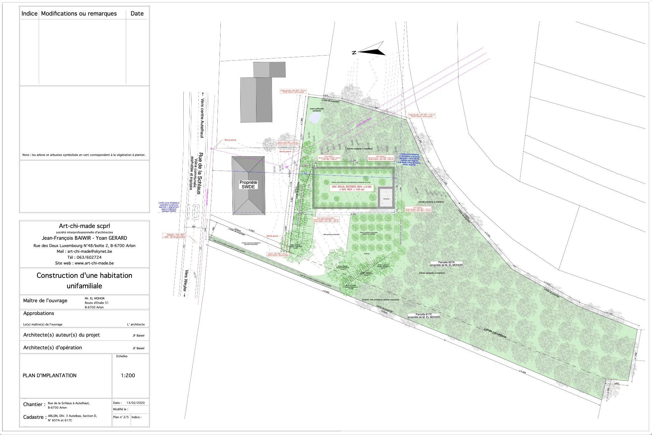
Task: Click the Limite parcellaire dashed line label
Action: click(495, 333)
